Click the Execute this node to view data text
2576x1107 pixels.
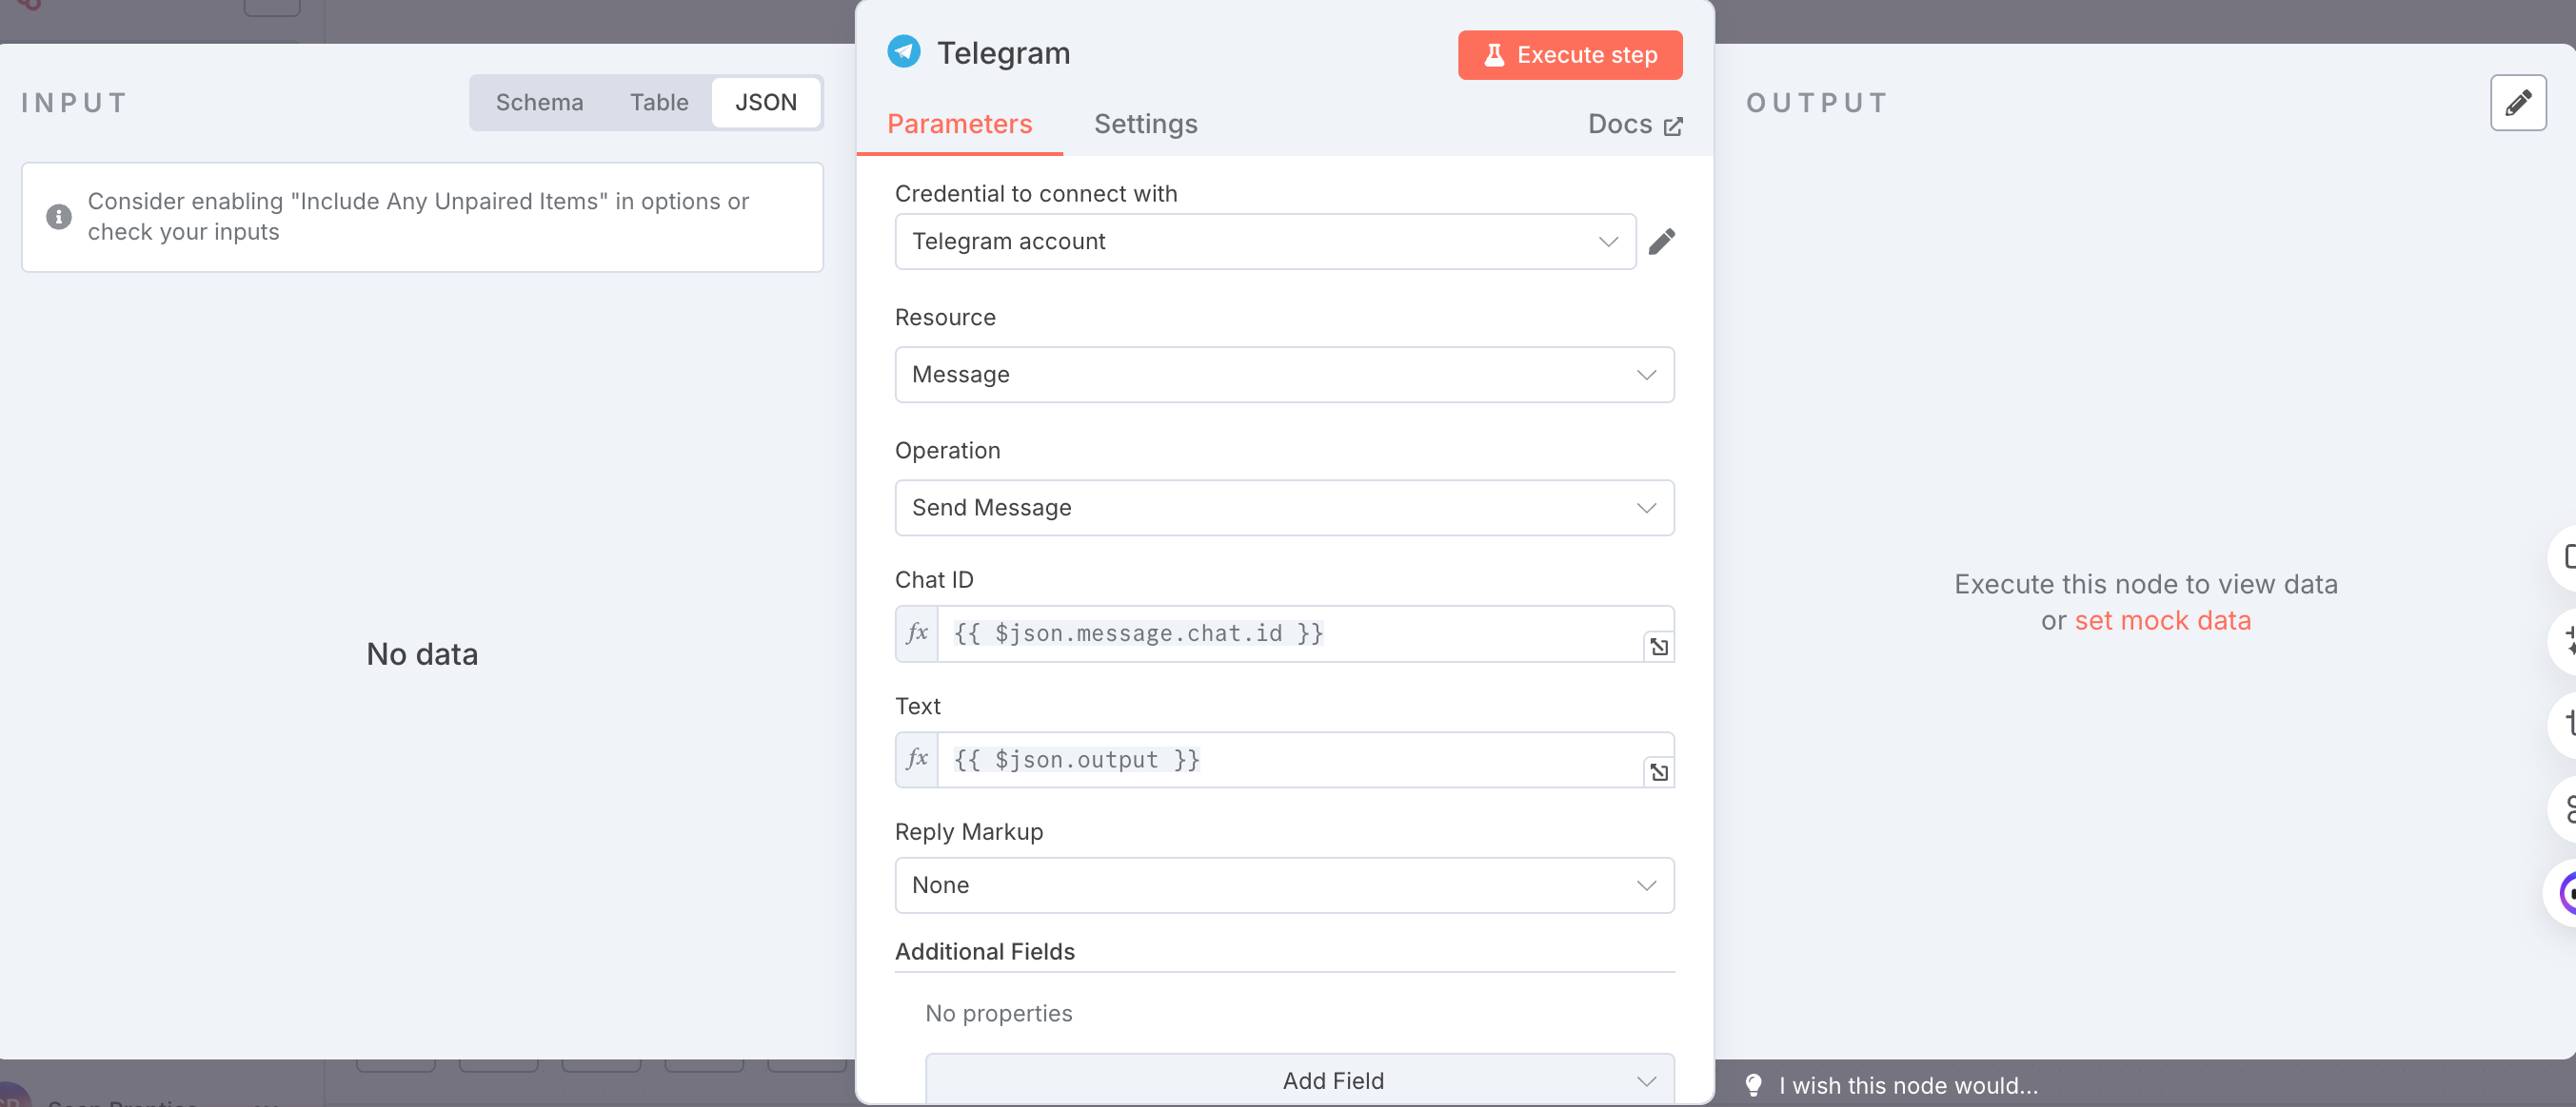click(x=2145, y=585)
